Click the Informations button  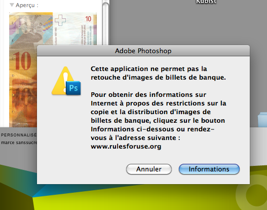tap(209, 169)
